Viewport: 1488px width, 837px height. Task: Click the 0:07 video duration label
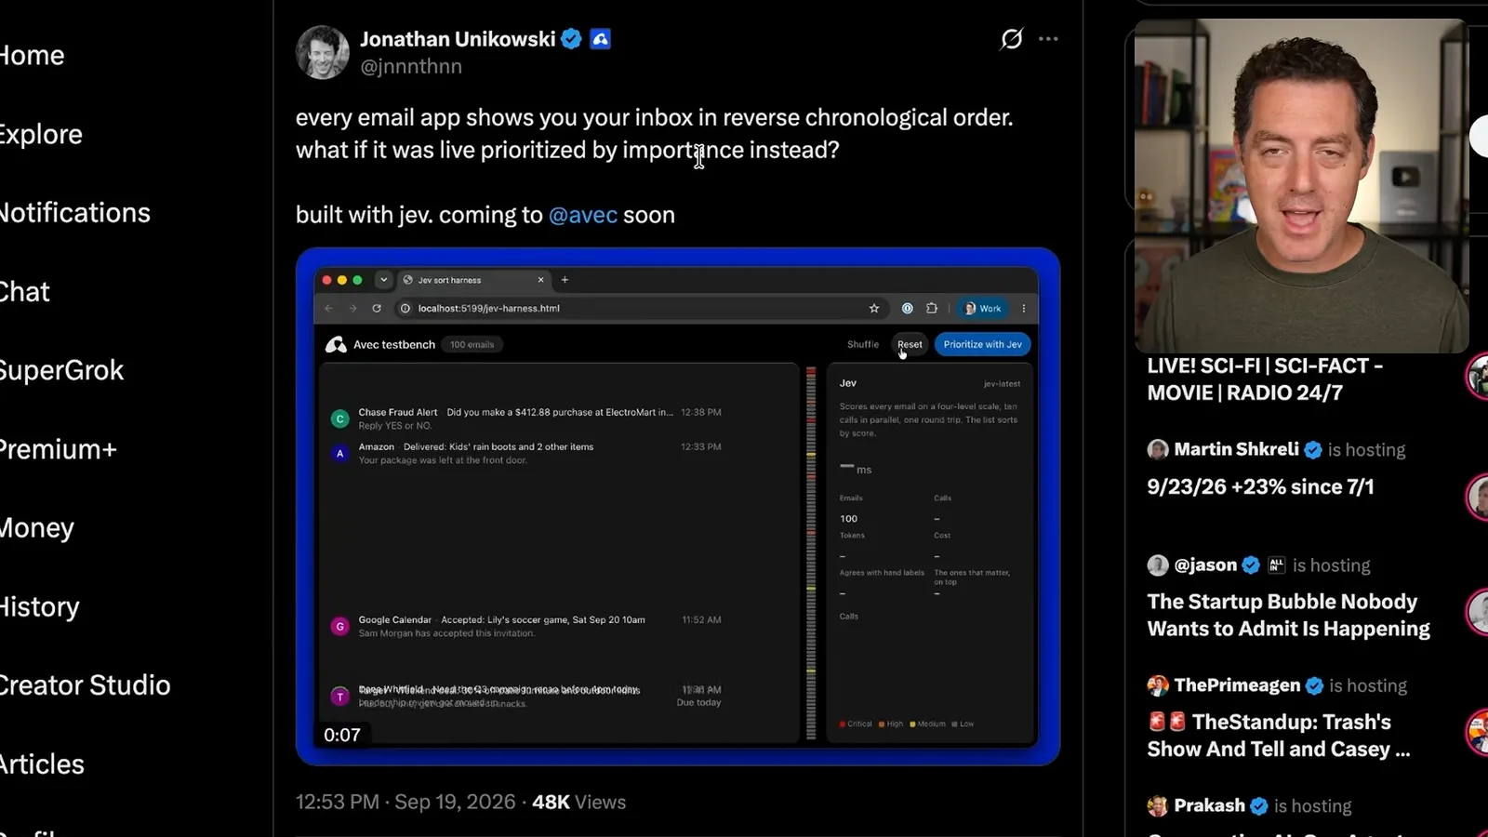tap(342, 735)
